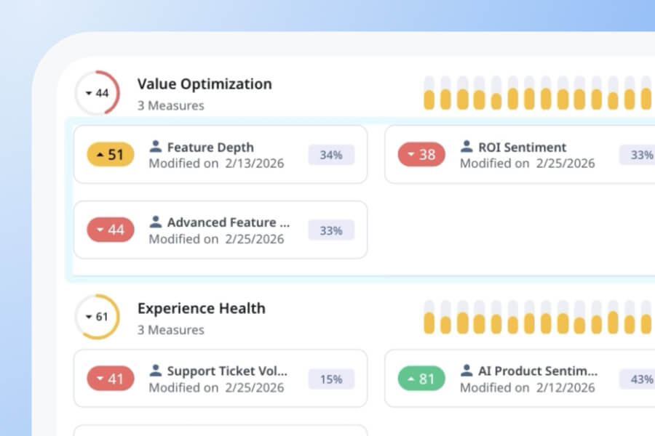Click the red 41 score badge

(x=111, y=379)
